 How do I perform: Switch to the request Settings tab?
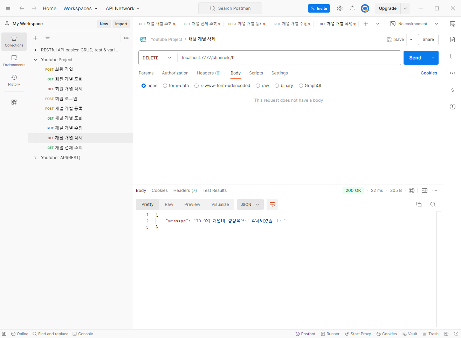tap(280, 73)
